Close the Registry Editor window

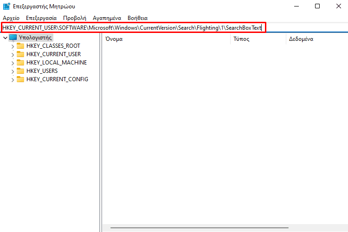[x=338, y=6]
